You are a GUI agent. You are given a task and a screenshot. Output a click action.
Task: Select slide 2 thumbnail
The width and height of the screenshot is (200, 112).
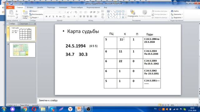click(22, 50)
